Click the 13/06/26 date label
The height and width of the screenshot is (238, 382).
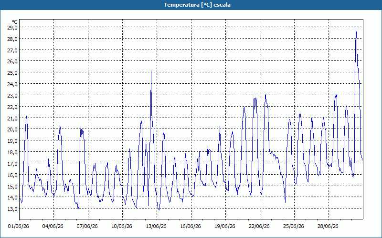156,227
